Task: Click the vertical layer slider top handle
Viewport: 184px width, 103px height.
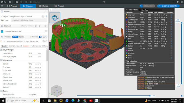Action: coord(182,23)
